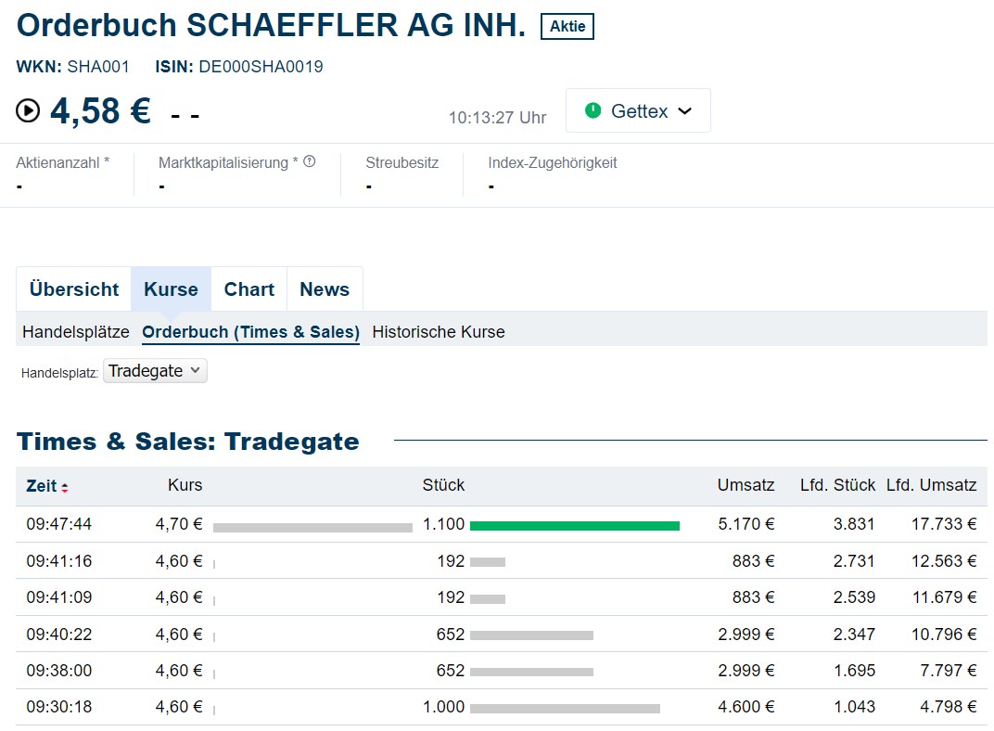Viewport: 994px width, 731px height.
Task: Click the realtime quote play icon
Action: [x=29, y=110]
